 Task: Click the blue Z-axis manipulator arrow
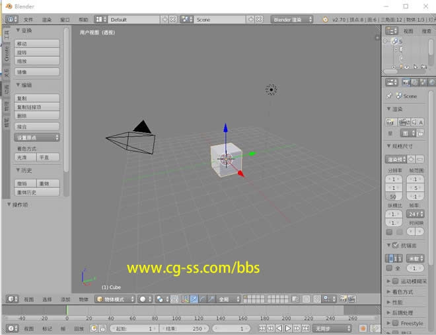point(225,127)
